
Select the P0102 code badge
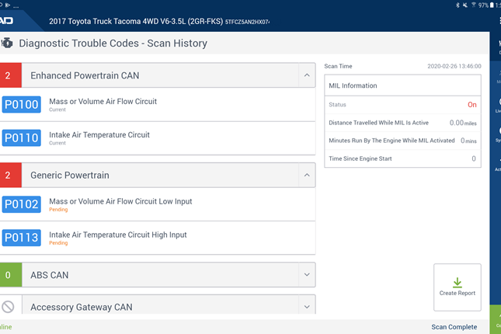(x=21, y=204)
